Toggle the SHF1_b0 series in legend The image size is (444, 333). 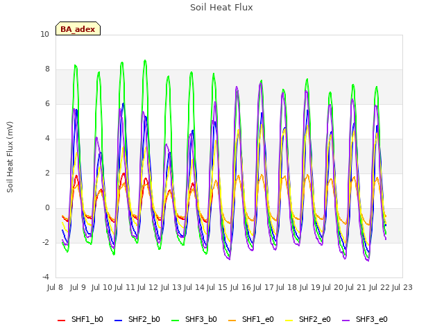click(80, 319)
